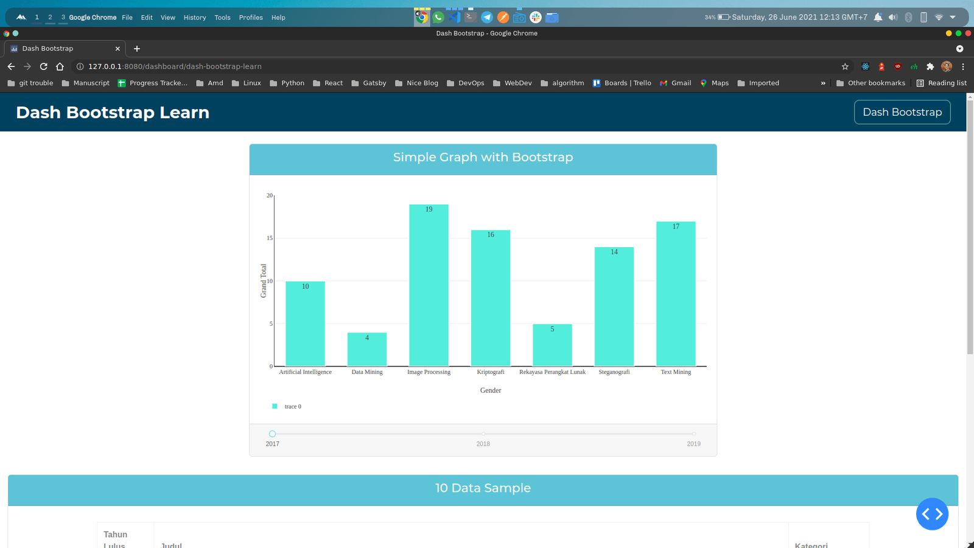The height and width of the screenshot is (548, 974).
Task: Open the uBlock Origin extension
Action: coord(898,66)
